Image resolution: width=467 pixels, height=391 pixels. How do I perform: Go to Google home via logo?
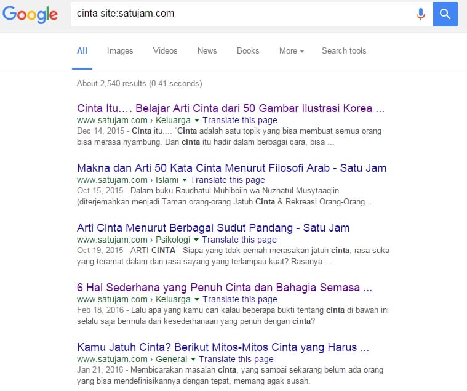30,15
